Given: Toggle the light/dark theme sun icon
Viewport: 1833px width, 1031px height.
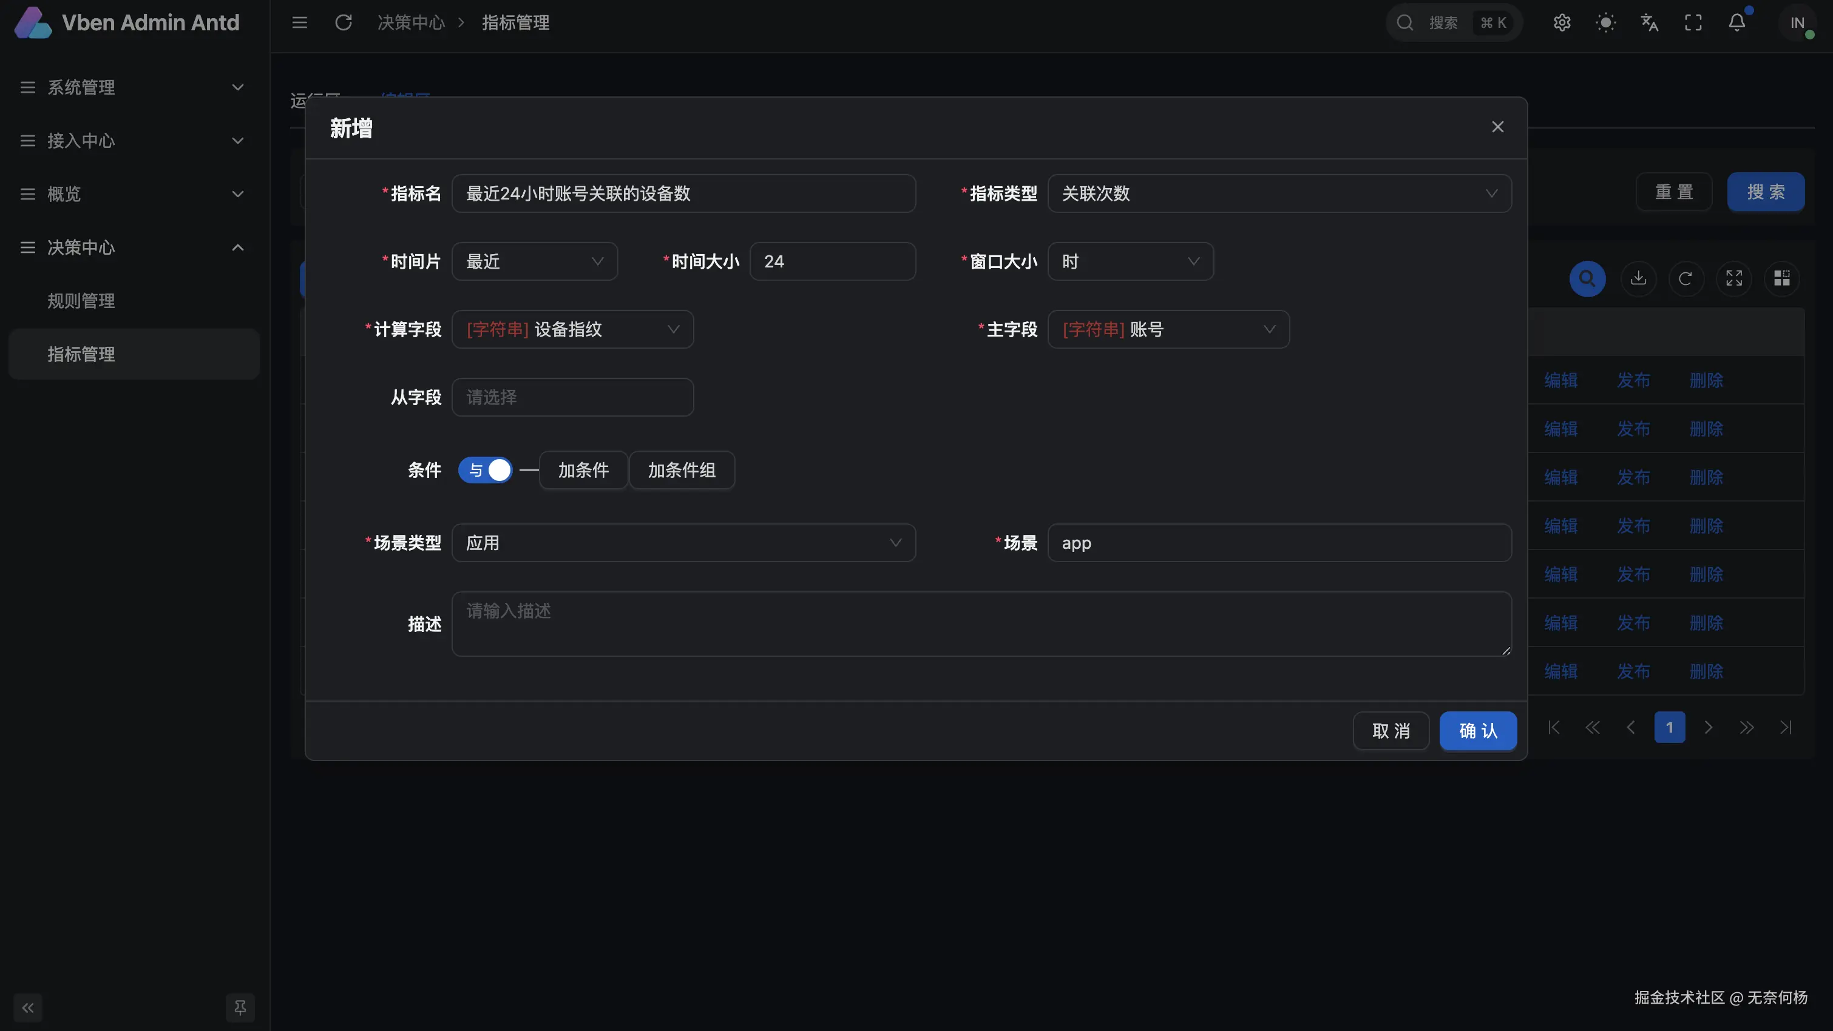Looking at the screenshot, I should pyautogui.click(x=1605, y=23).
